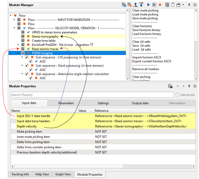Click the remove module icon in toolbar
Viewport: 199px width, 179px height.
(130, 5)
